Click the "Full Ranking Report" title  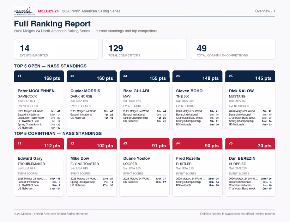point(52,24)
